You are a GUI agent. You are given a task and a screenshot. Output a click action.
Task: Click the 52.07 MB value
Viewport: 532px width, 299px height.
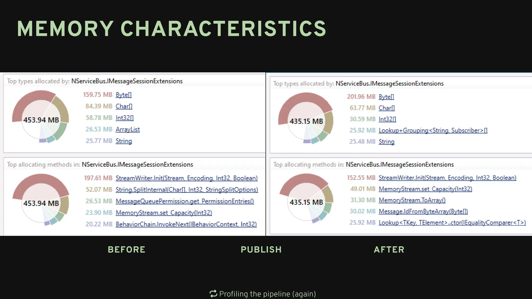tap(99, 190)
